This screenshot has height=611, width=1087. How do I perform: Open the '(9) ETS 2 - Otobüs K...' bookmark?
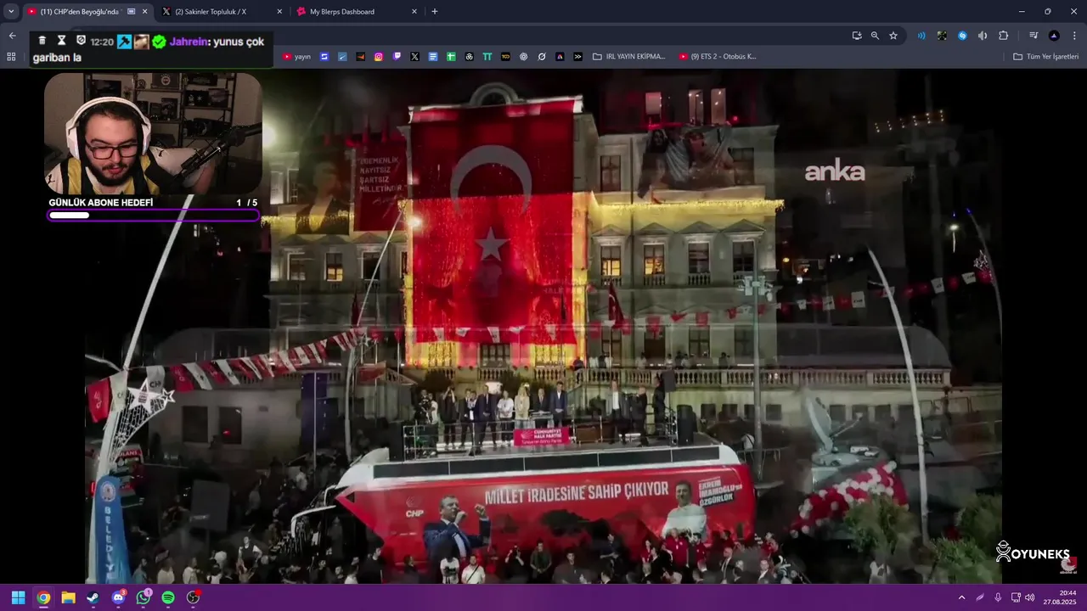(x=718, y=57)
